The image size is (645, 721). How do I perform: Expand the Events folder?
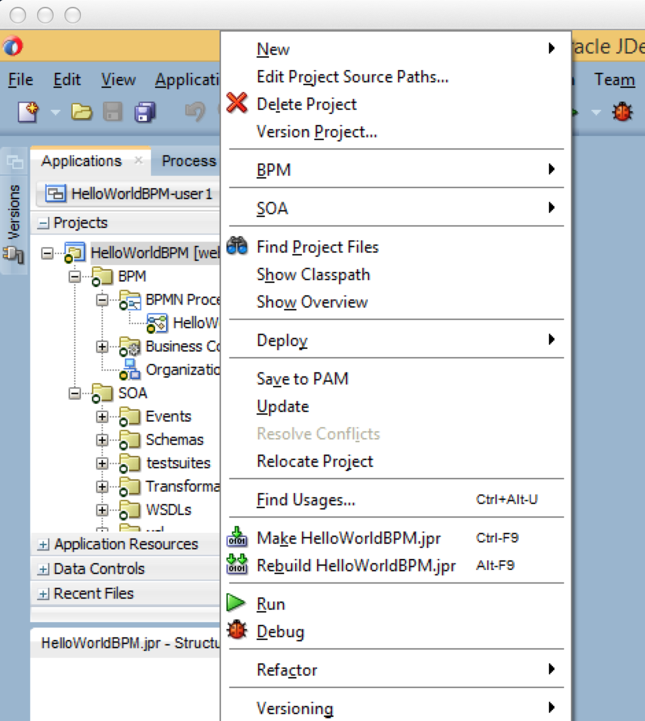102,417
